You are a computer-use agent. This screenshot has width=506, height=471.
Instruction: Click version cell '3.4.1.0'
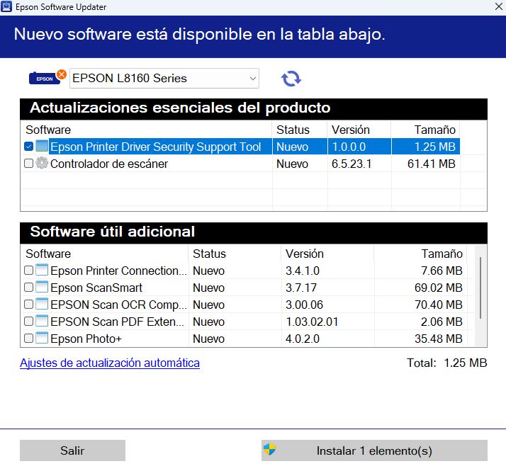click(303, 271)
